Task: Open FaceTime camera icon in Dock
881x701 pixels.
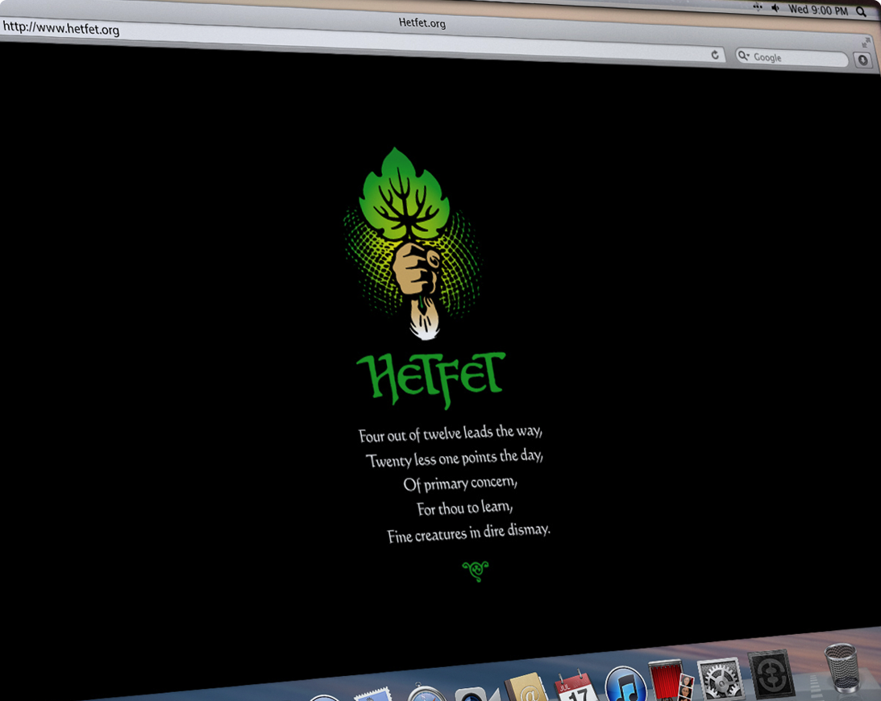Action: 476,693
